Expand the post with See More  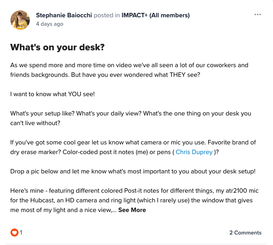click(132, 210)
